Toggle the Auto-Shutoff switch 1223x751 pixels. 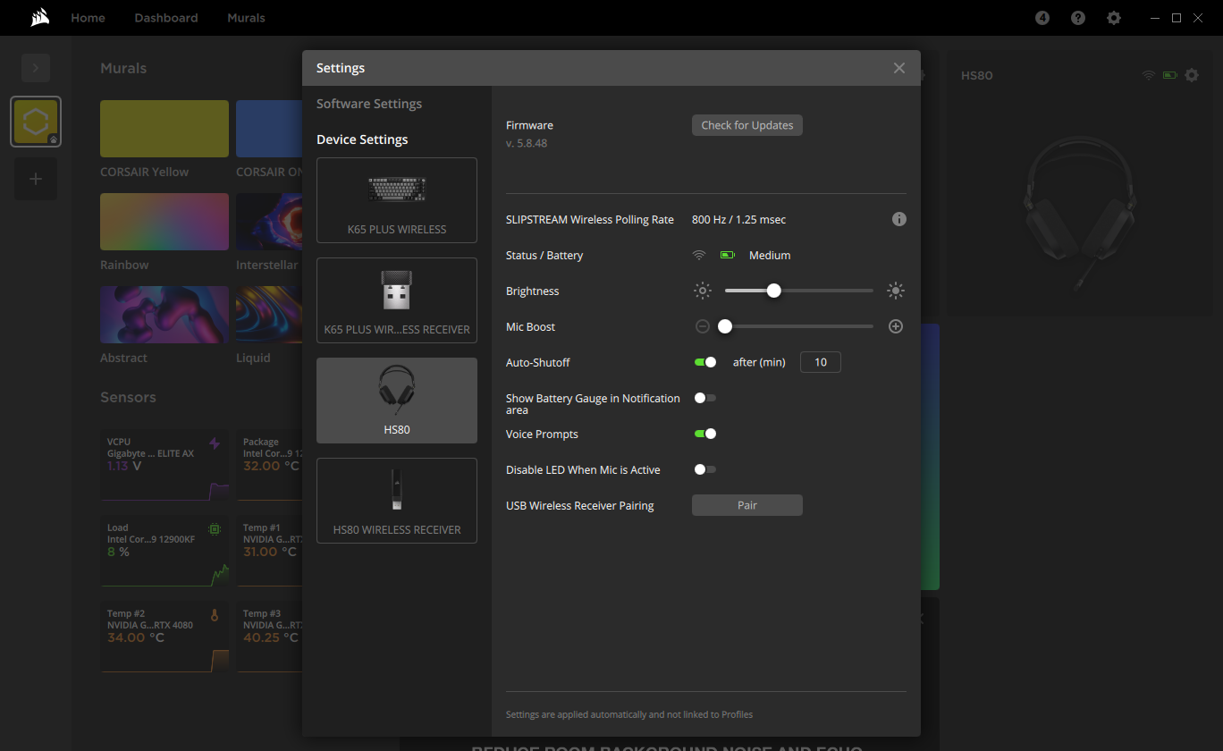pyautogui.click(x=705, y=362)
